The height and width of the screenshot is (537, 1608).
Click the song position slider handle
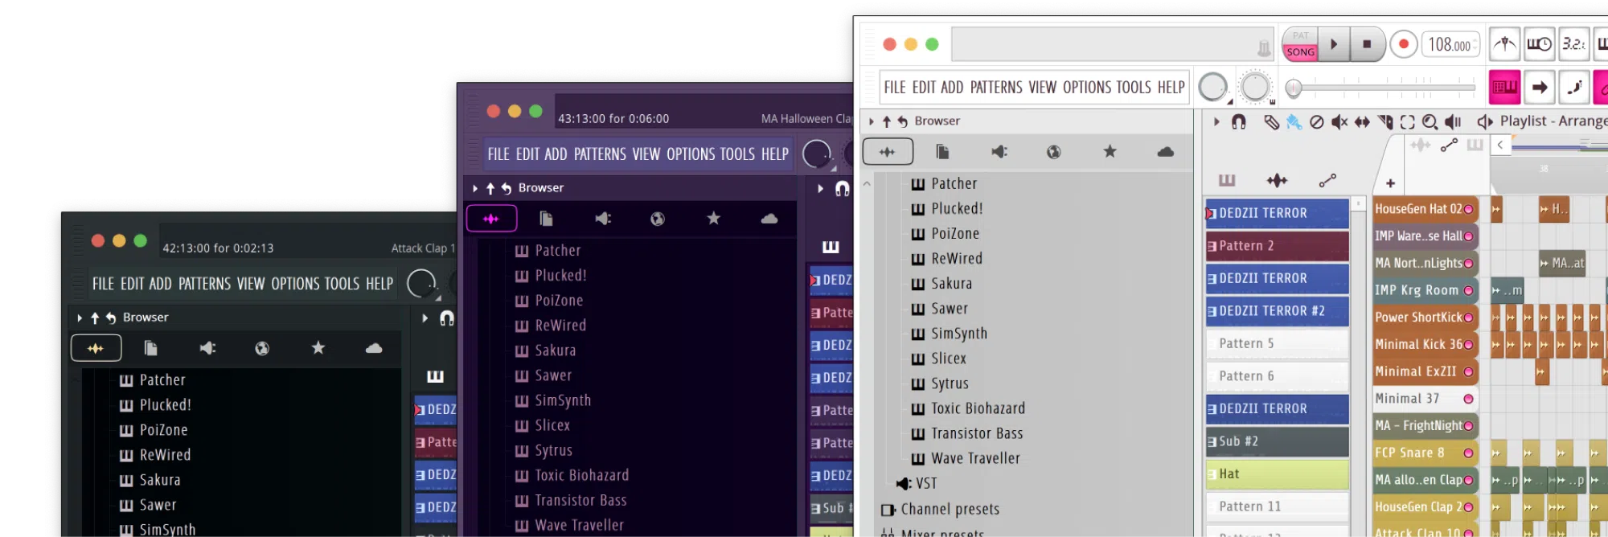coord(1293,88)
